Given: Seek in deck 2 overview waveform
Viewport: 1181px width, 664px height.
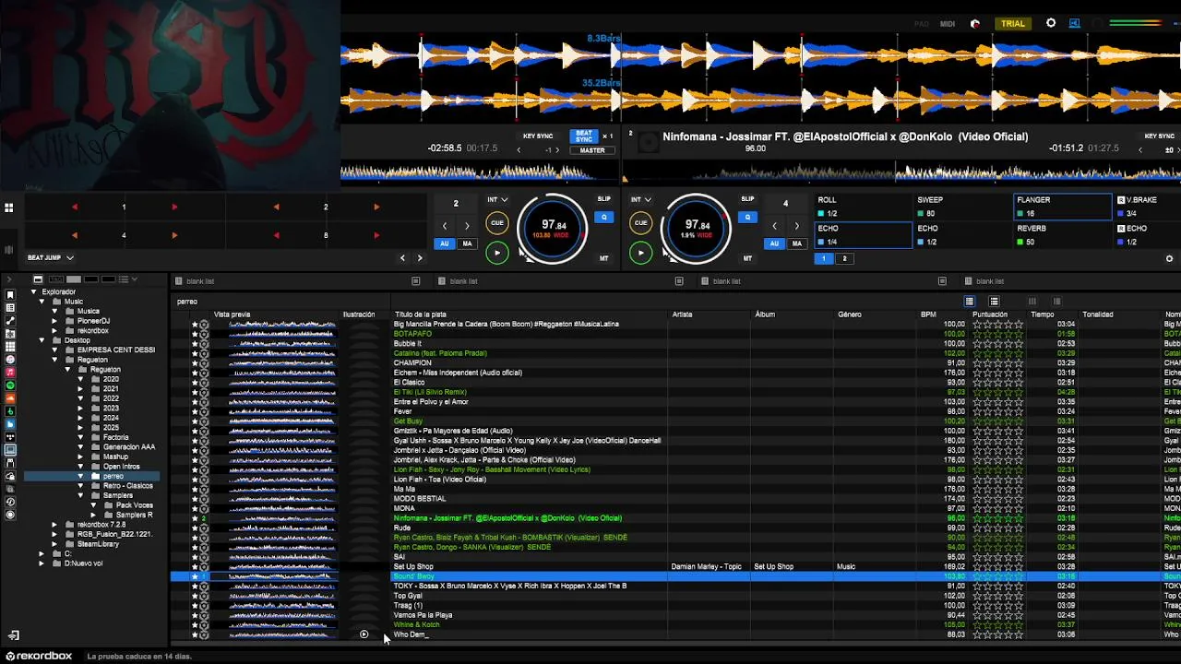Looking at the screenshot, I should point(902,172).
